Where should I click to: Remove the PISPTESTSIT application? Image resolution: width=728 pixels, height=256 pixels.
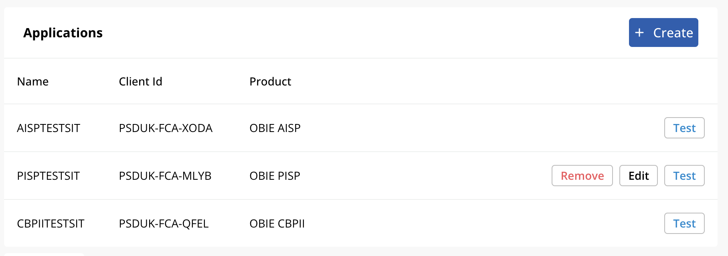[x=582, y=176]
